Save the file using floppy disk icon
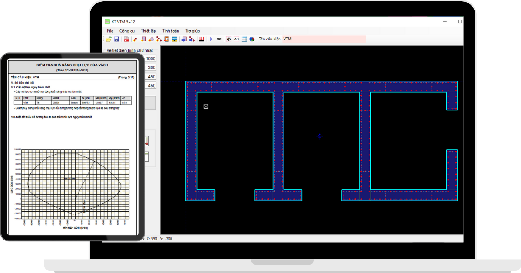 tap(116, 39)
